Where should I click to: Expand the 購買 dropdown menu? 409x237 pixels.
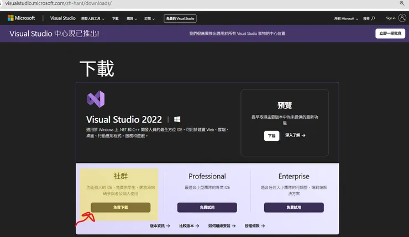coord(132,19)
